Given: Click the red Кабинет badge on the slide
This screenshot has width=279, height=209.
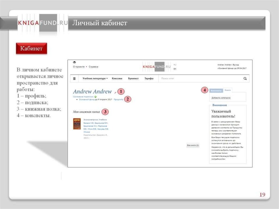Looking at the screenshot, I should [31, 49].
